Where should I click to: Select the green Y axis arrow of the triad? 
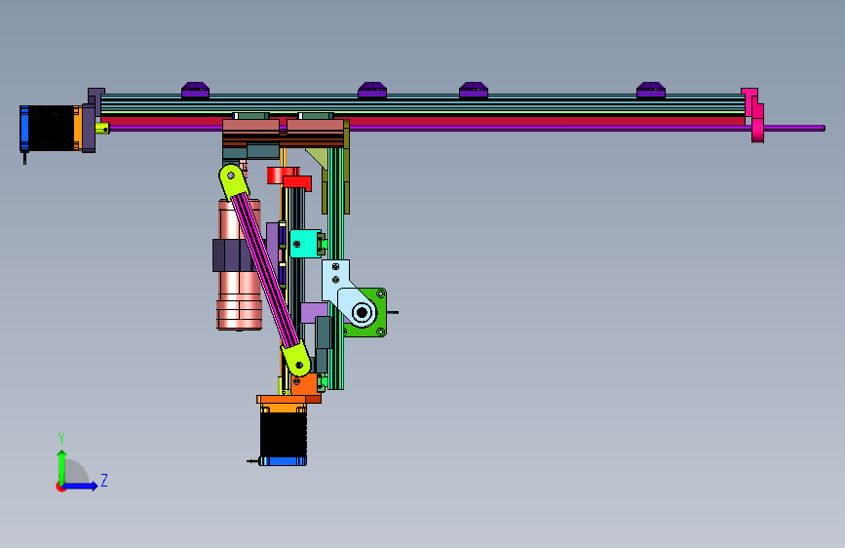[61, 467]
